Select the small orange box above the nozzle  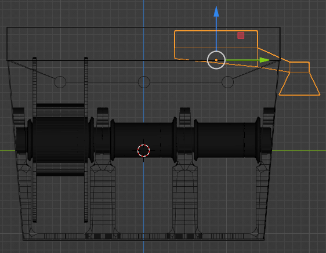coord(299,67)
